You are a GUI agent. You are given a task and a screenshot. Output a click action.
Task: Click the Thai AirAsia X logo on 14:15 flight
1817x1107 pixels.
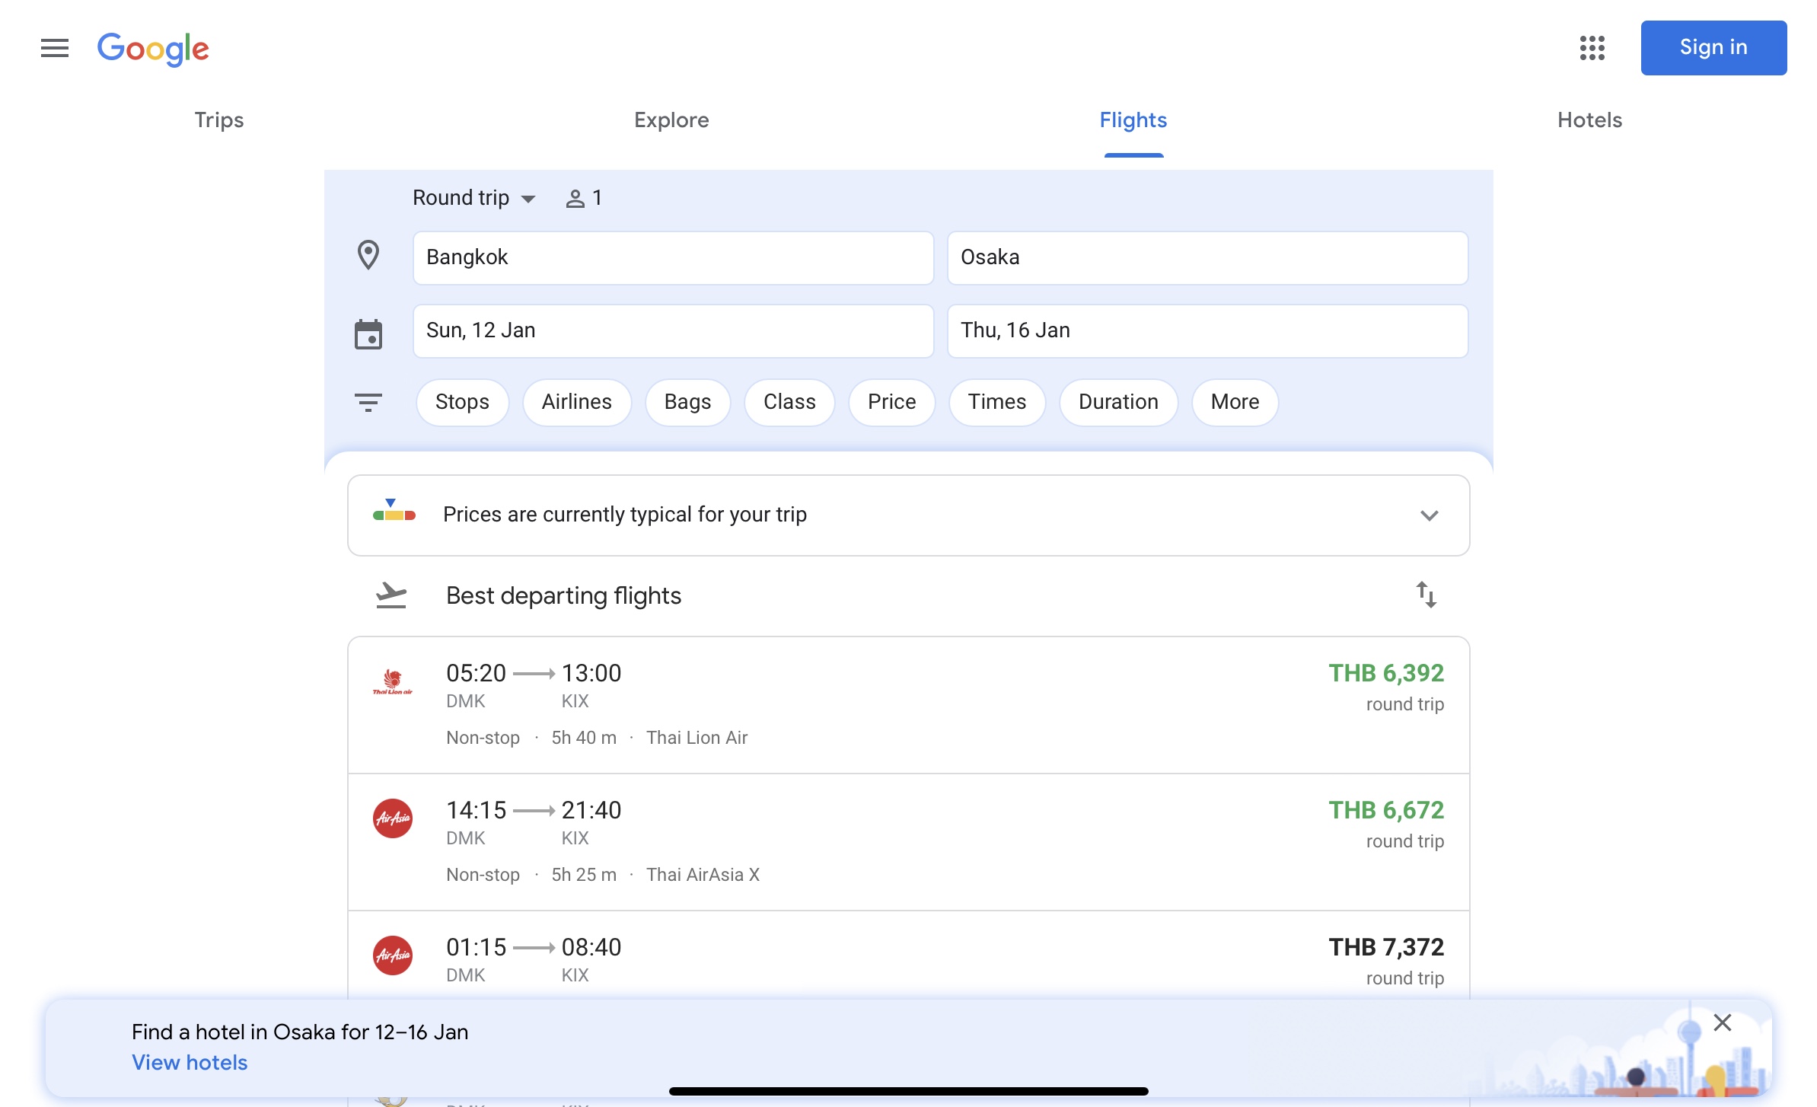pyautogui.click(x=392, y=818)
